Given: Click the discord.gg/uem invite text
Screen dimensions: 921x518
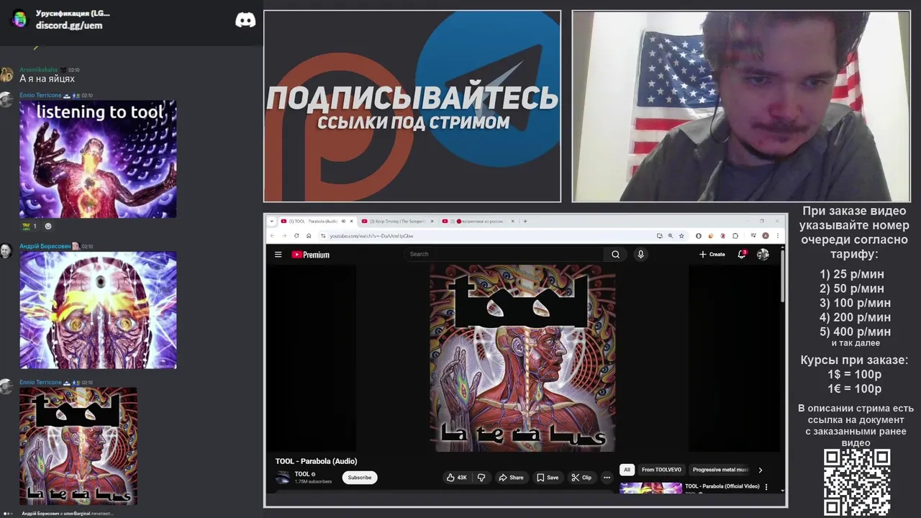Looking at the screenshot, I should tap(69, 25).
